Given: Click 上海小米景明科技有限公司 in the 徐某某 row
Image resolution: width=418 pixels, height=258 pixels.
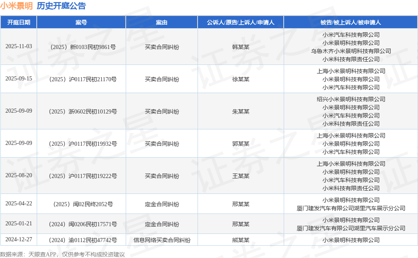Looking at the screenshot, I should (351, 71).
